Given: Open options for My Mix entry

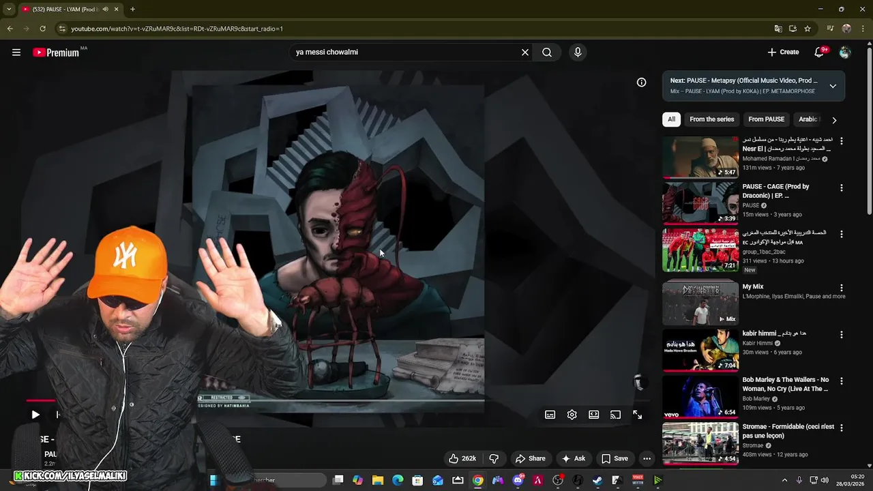Looking at the screenshot, I should [842, 288].
